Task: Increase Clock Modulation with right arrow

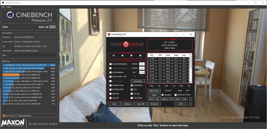Action: tap(144, 64)
